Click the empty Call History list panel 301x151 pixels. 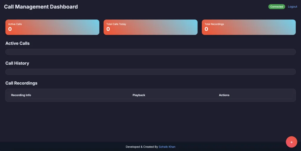tap(150, 72)
